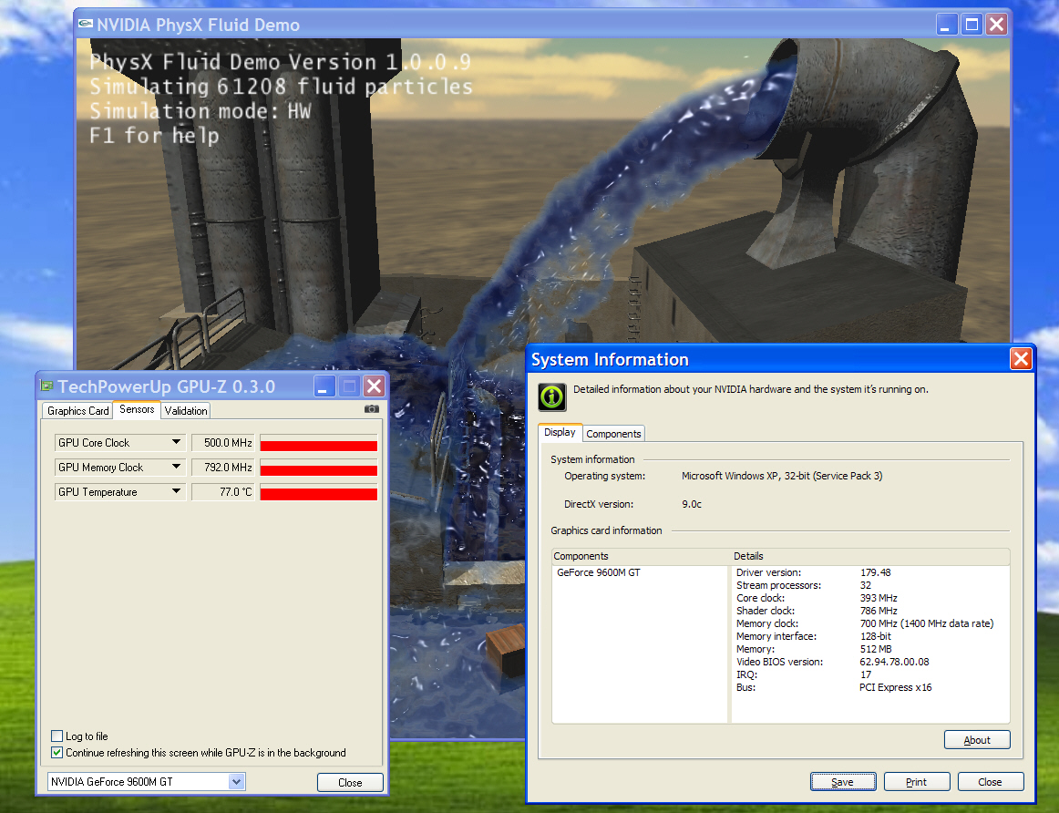
Task: Click the Memory 512 MB entry
Action: tap(814, 650)
